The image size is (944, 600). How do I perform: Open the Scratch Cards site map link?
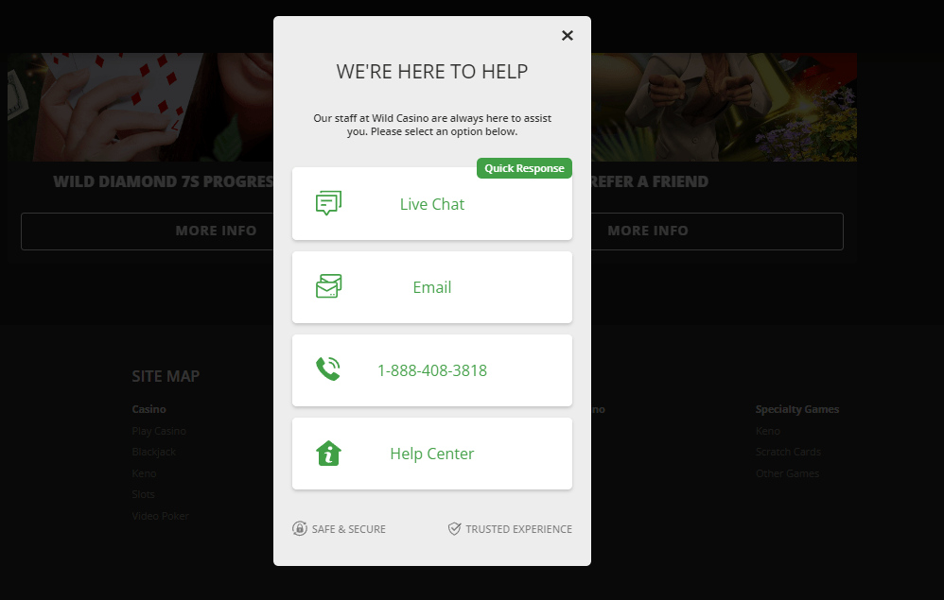click(788, 452)
